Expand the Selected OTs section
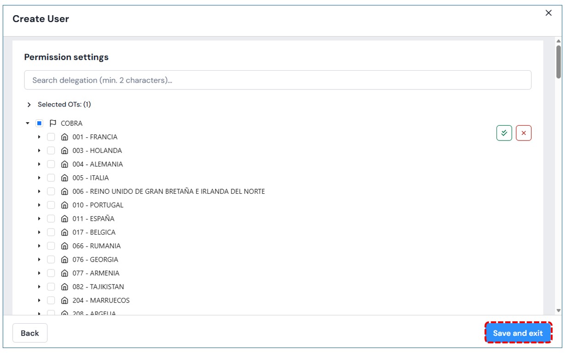Screen dimensions: 565x353 click(29, 105)
